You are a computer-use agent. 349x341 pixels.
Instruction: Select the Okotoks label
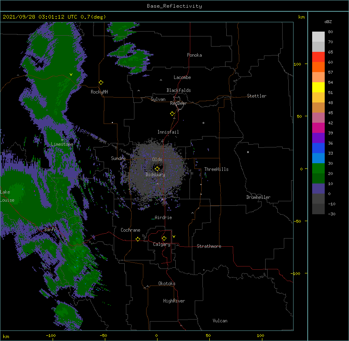coord(167,283)
